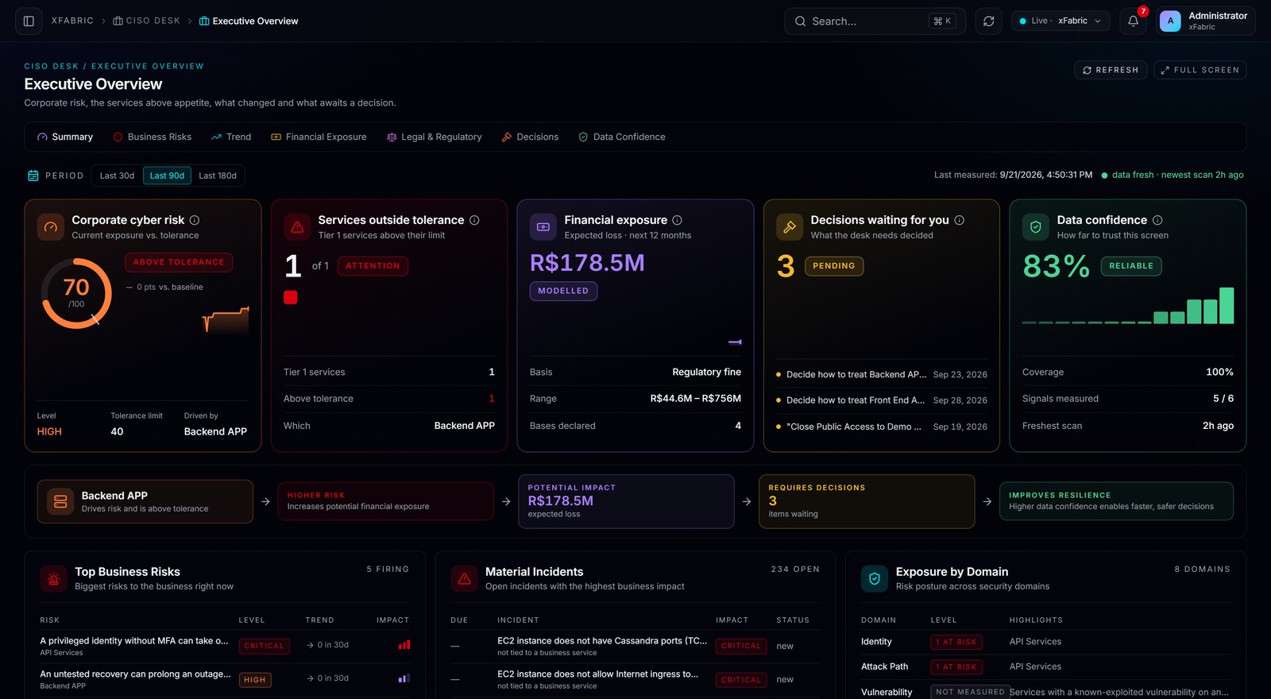Click the Identity domain row
This screenshot has height=699, width=1271.
click(1045, 642)
